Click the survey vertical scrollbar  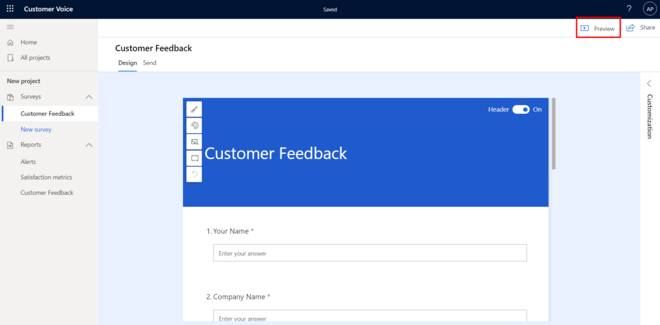[x=554, y=133]
